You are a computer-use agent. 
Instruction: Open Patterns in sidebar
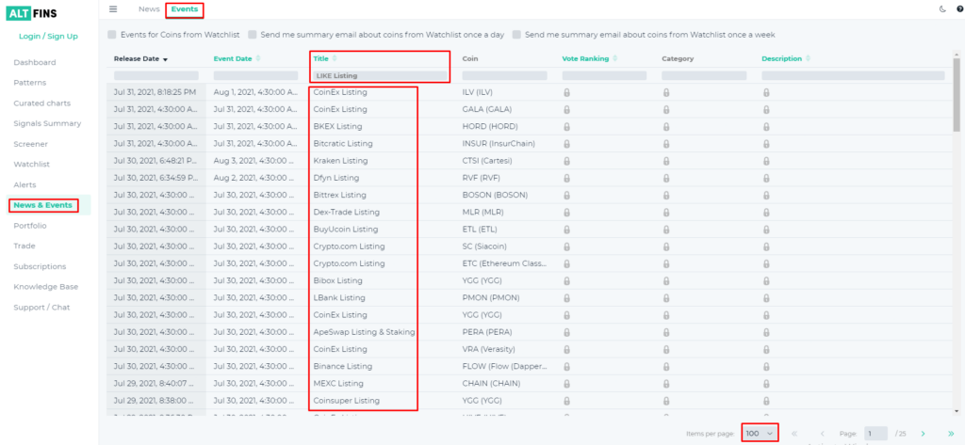(x=29, y=83)
